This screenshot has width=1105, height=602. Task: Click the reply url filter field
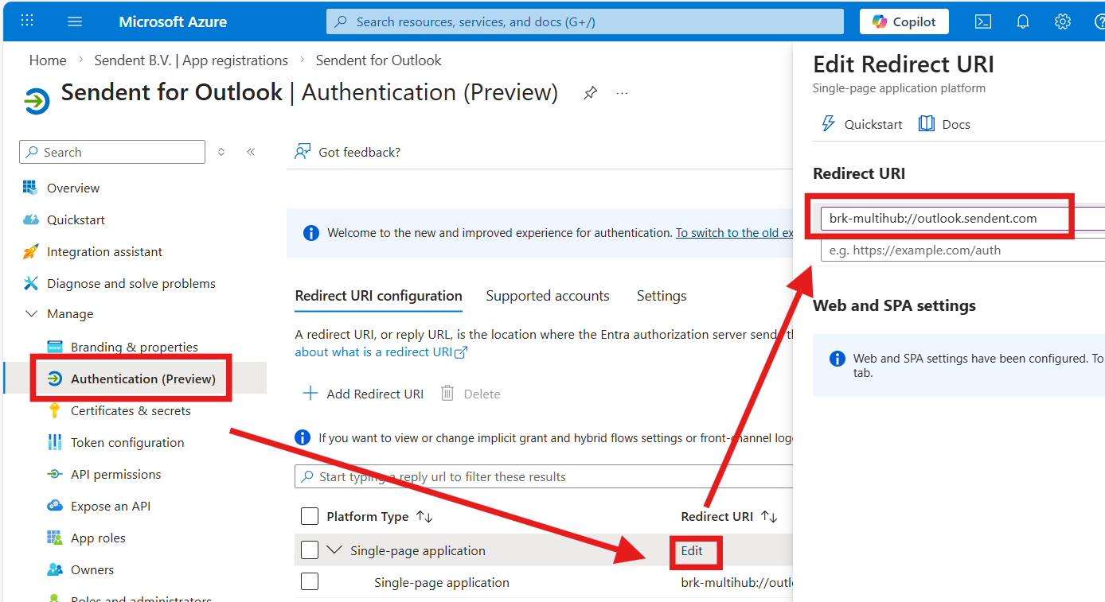544,476
